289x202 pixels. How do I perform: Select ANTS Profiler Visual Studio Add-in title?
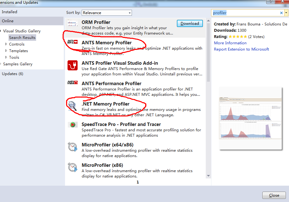(120, 63)
